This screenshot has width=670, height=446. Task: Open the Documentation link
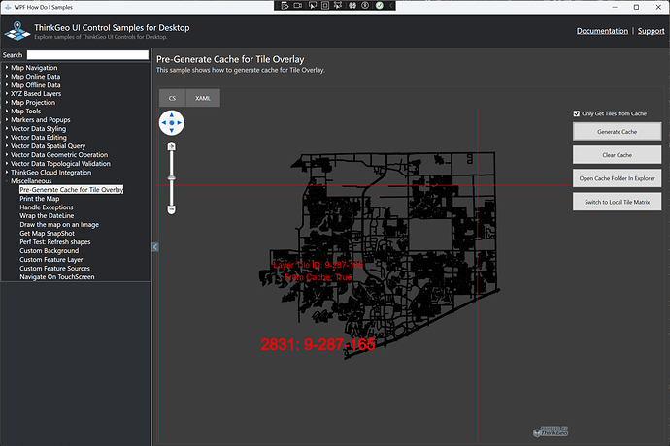(x=602, y=31)
